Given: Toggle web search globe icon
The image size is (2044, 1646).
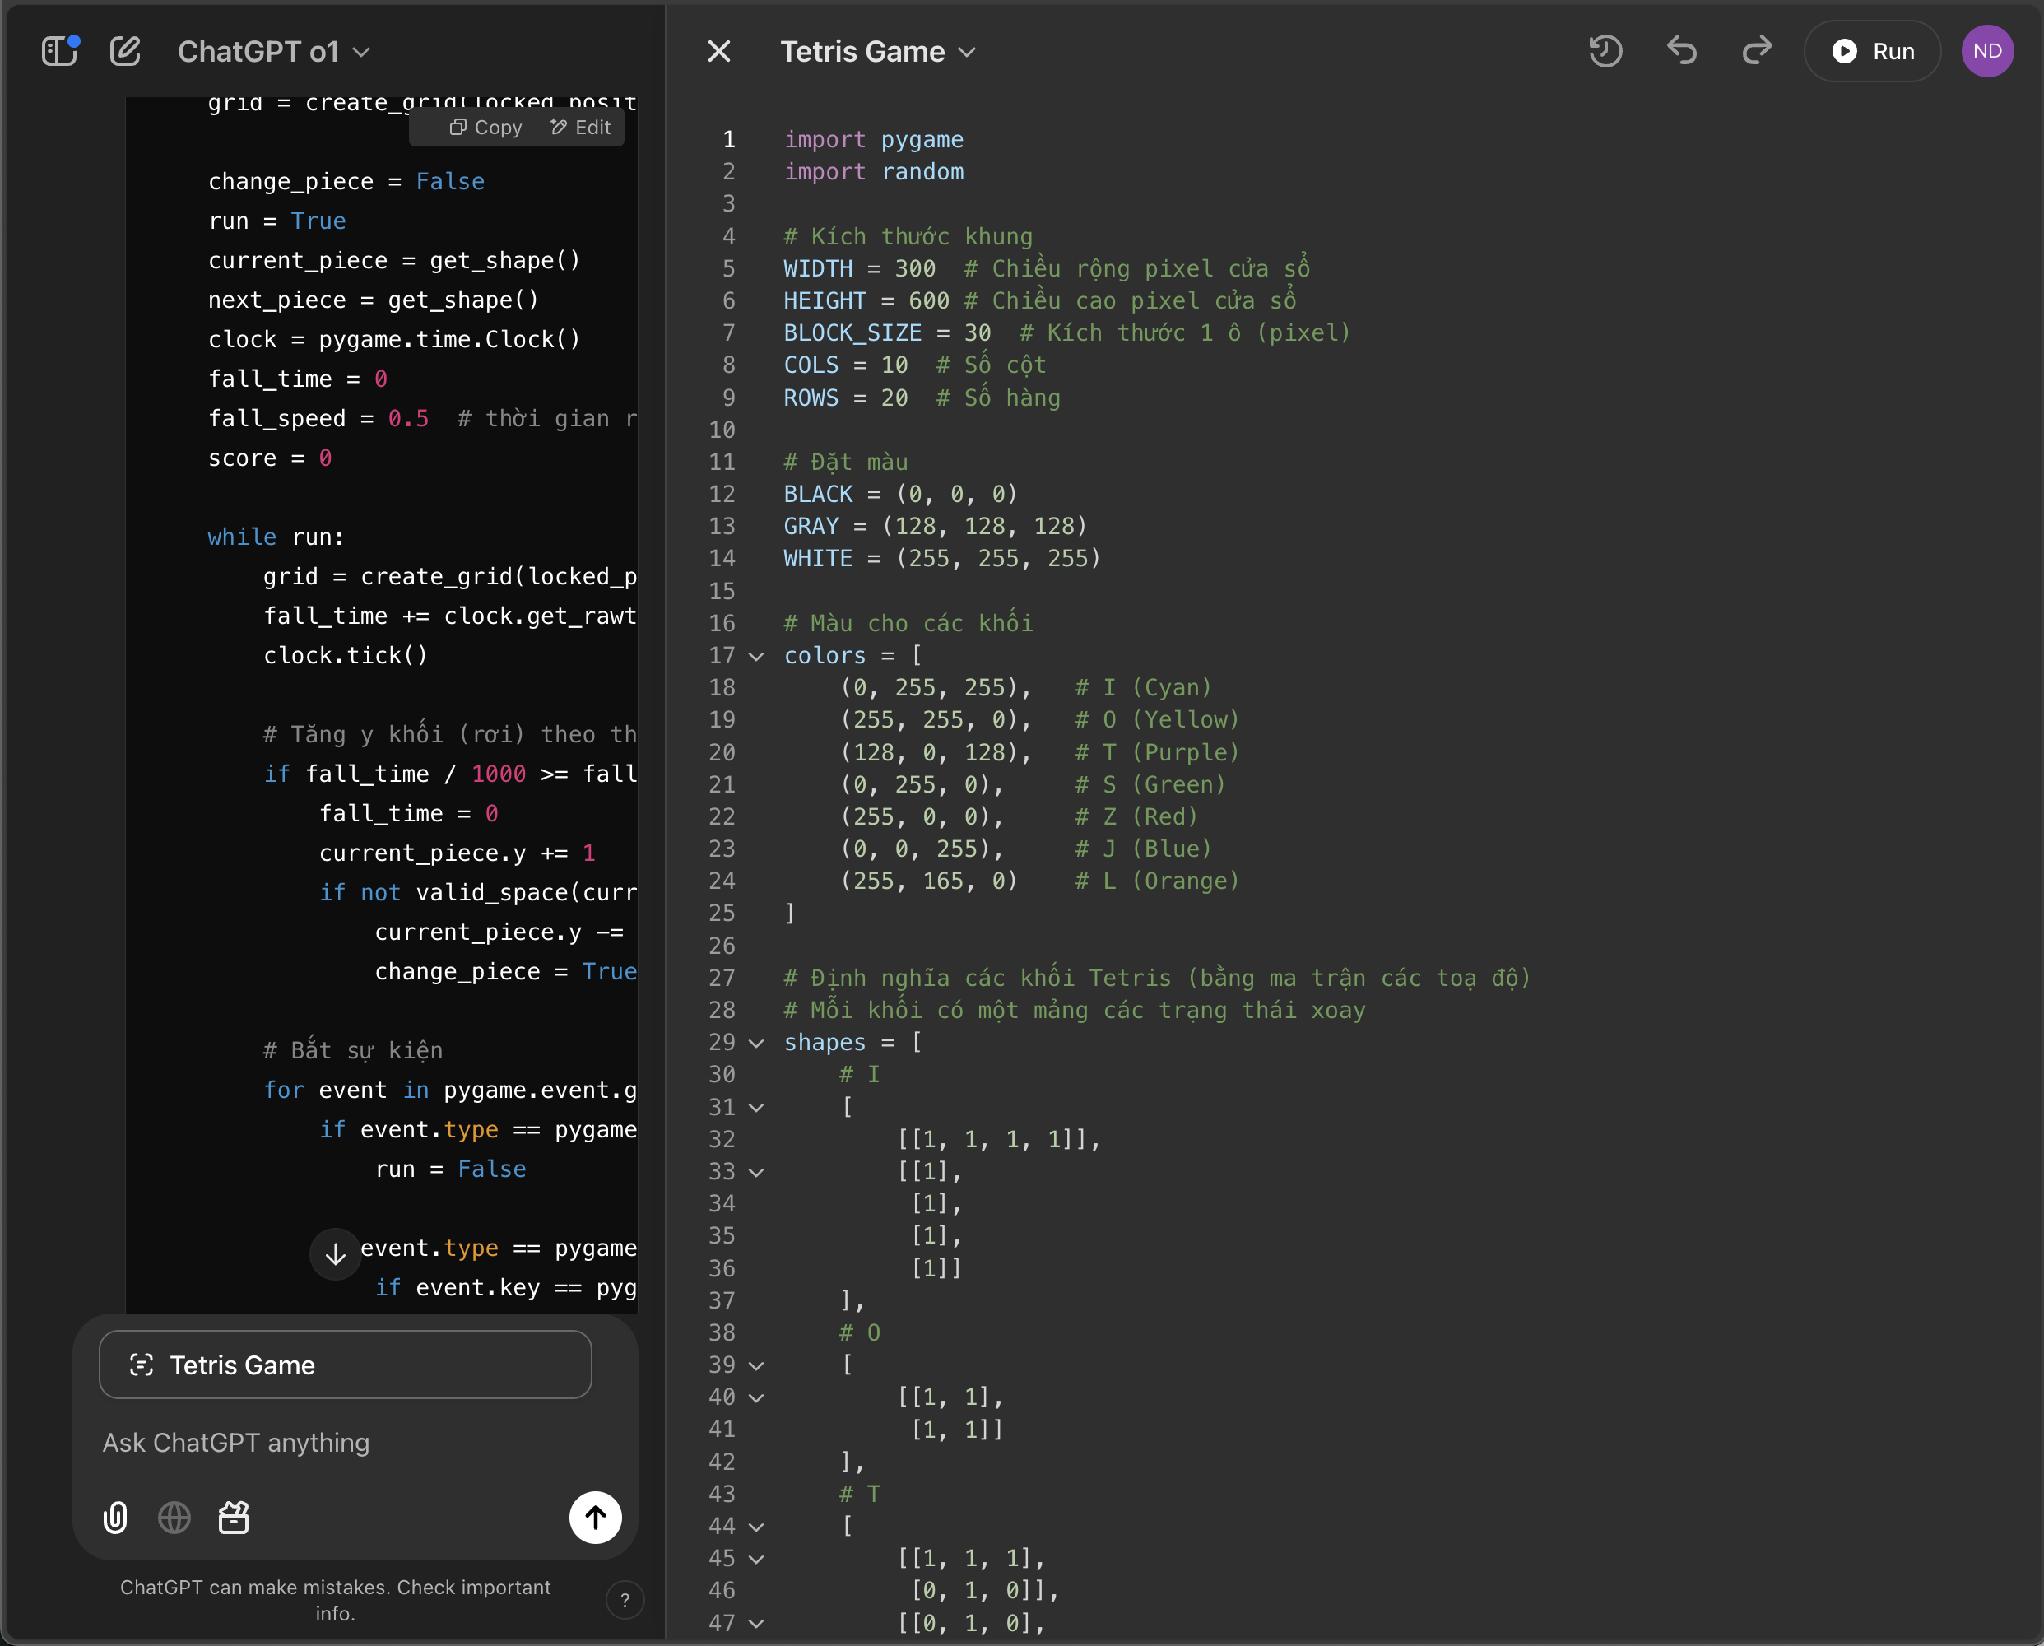Looking at the screenshot, I should coord(174,1517).
